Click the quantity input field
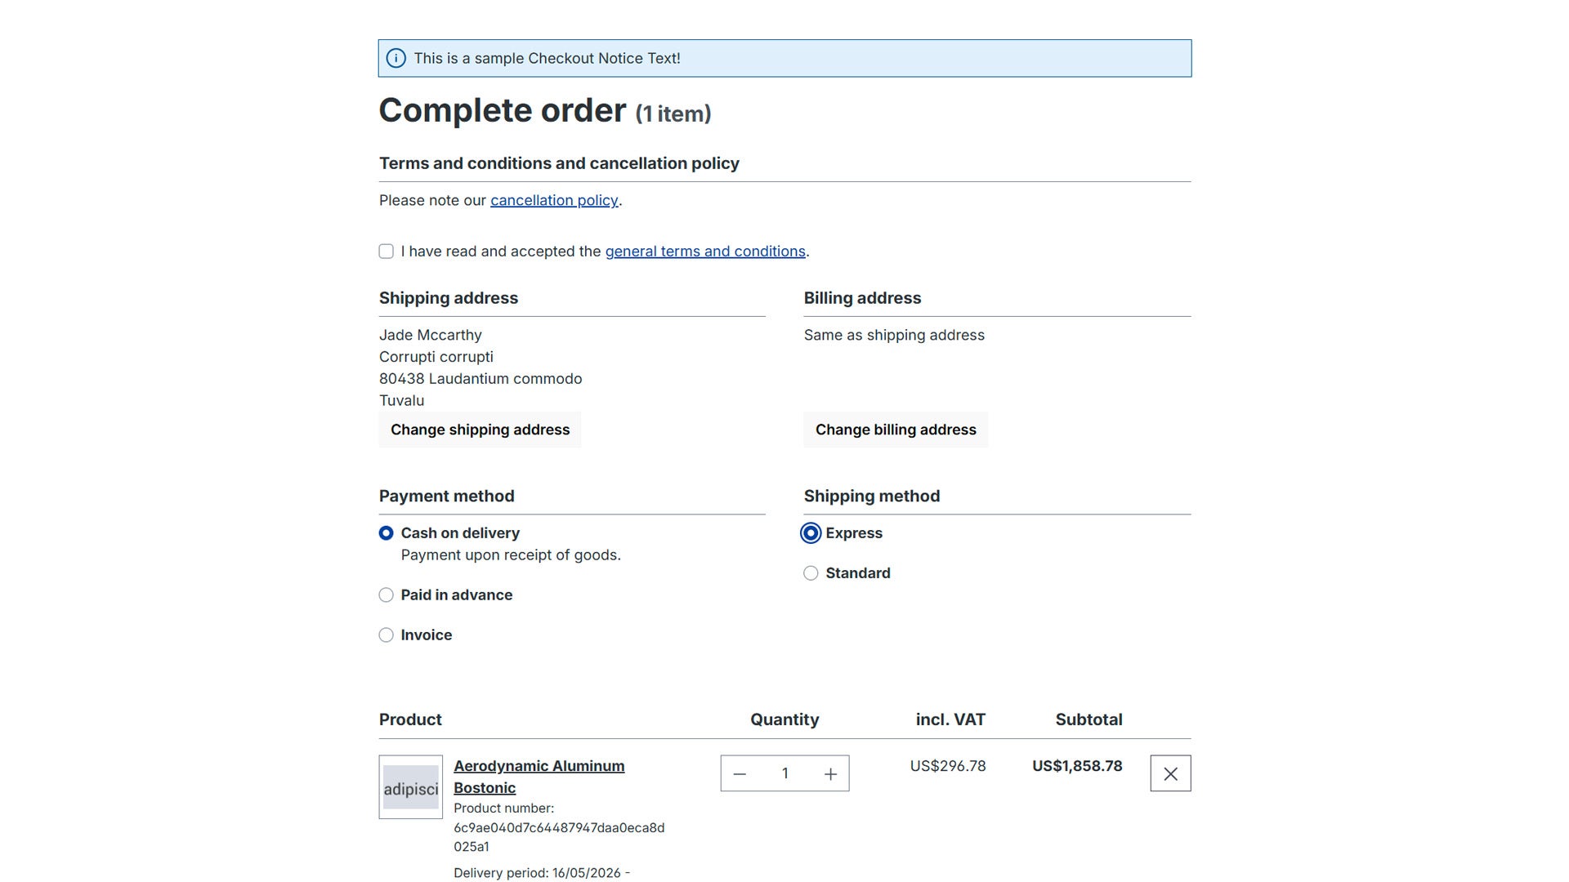The image size is (1569, 882). pyautogui.click(x=784, y=773)
